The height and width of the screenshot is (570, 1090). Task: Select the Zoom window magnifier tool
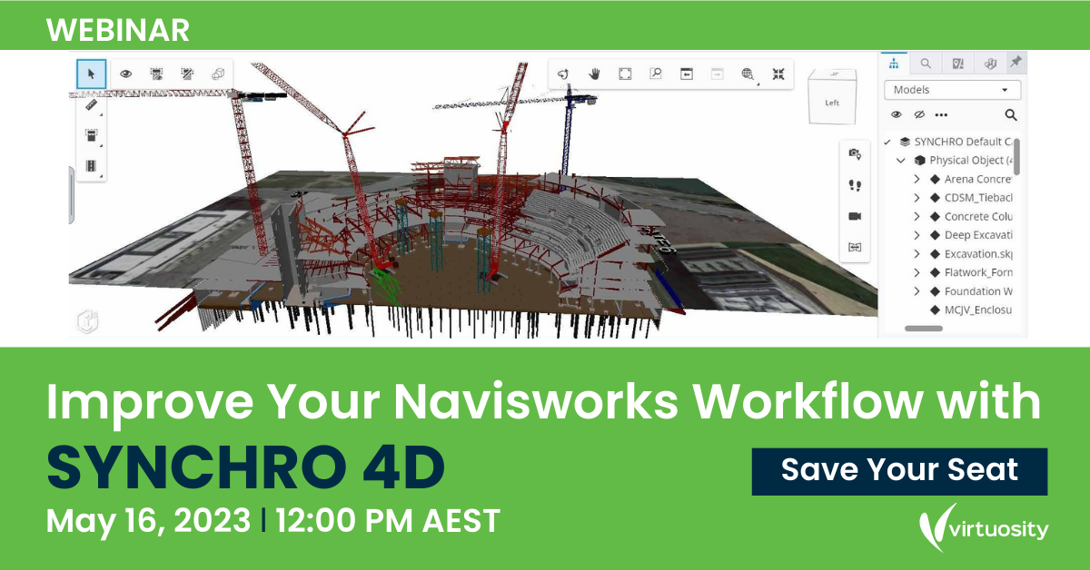tap(656, 74)
